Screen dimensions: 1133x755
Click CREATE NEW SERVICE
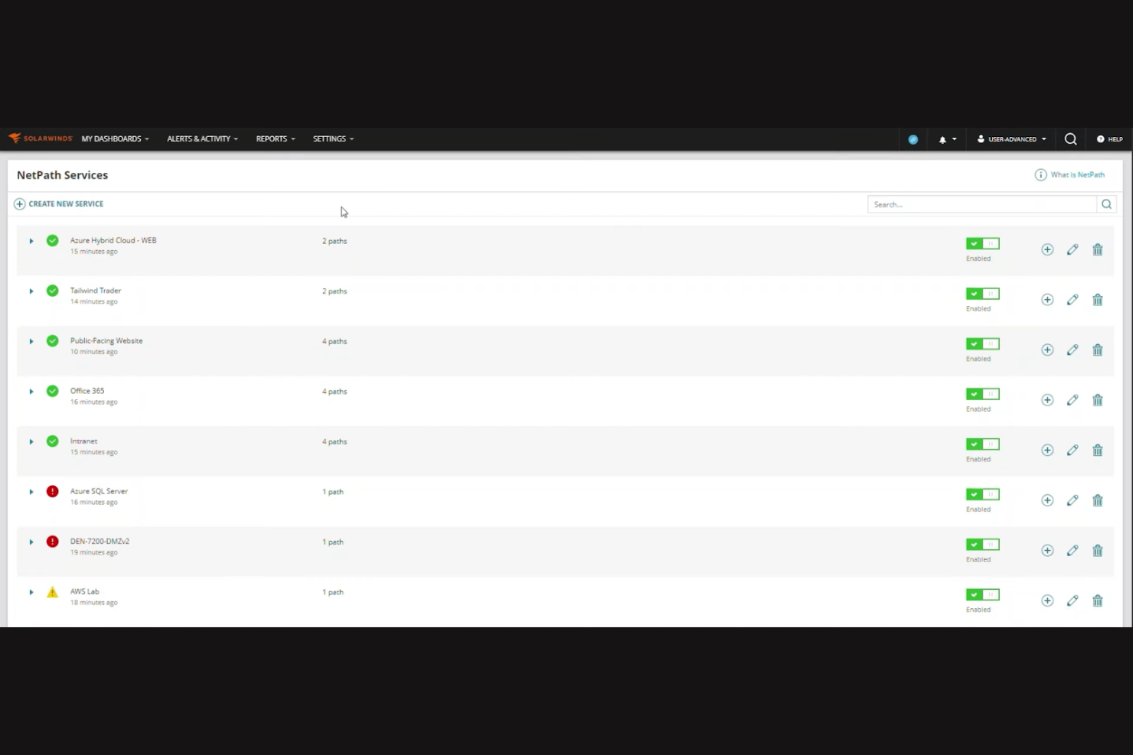point(58,203)
